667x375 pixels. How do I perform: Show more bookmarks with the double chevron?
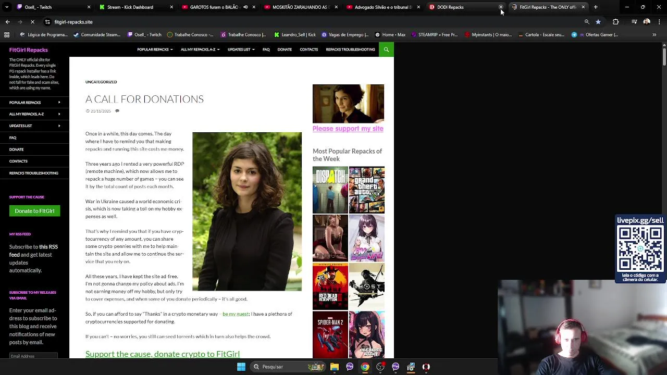pos(654,35)
